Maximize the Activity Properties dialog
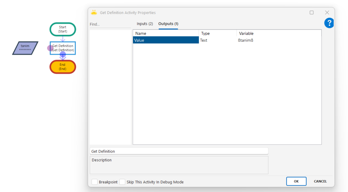This screenshot has width=348, height=192. click(312, 13)
